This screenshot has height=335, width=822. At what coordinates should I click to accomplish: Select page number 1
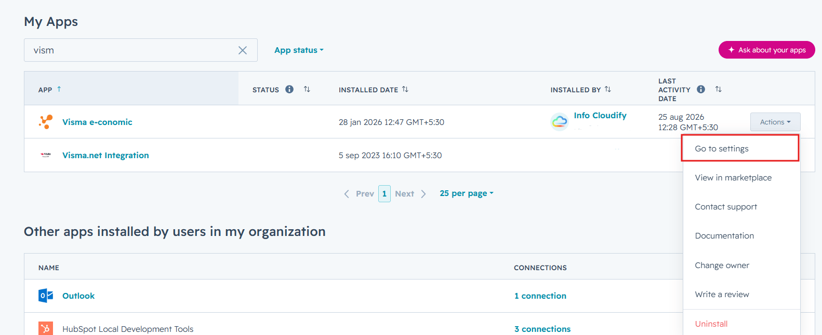[385, 193]
